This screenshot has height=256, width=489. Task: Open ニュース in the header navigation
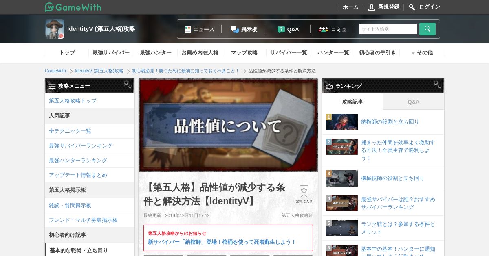[204, 29]
